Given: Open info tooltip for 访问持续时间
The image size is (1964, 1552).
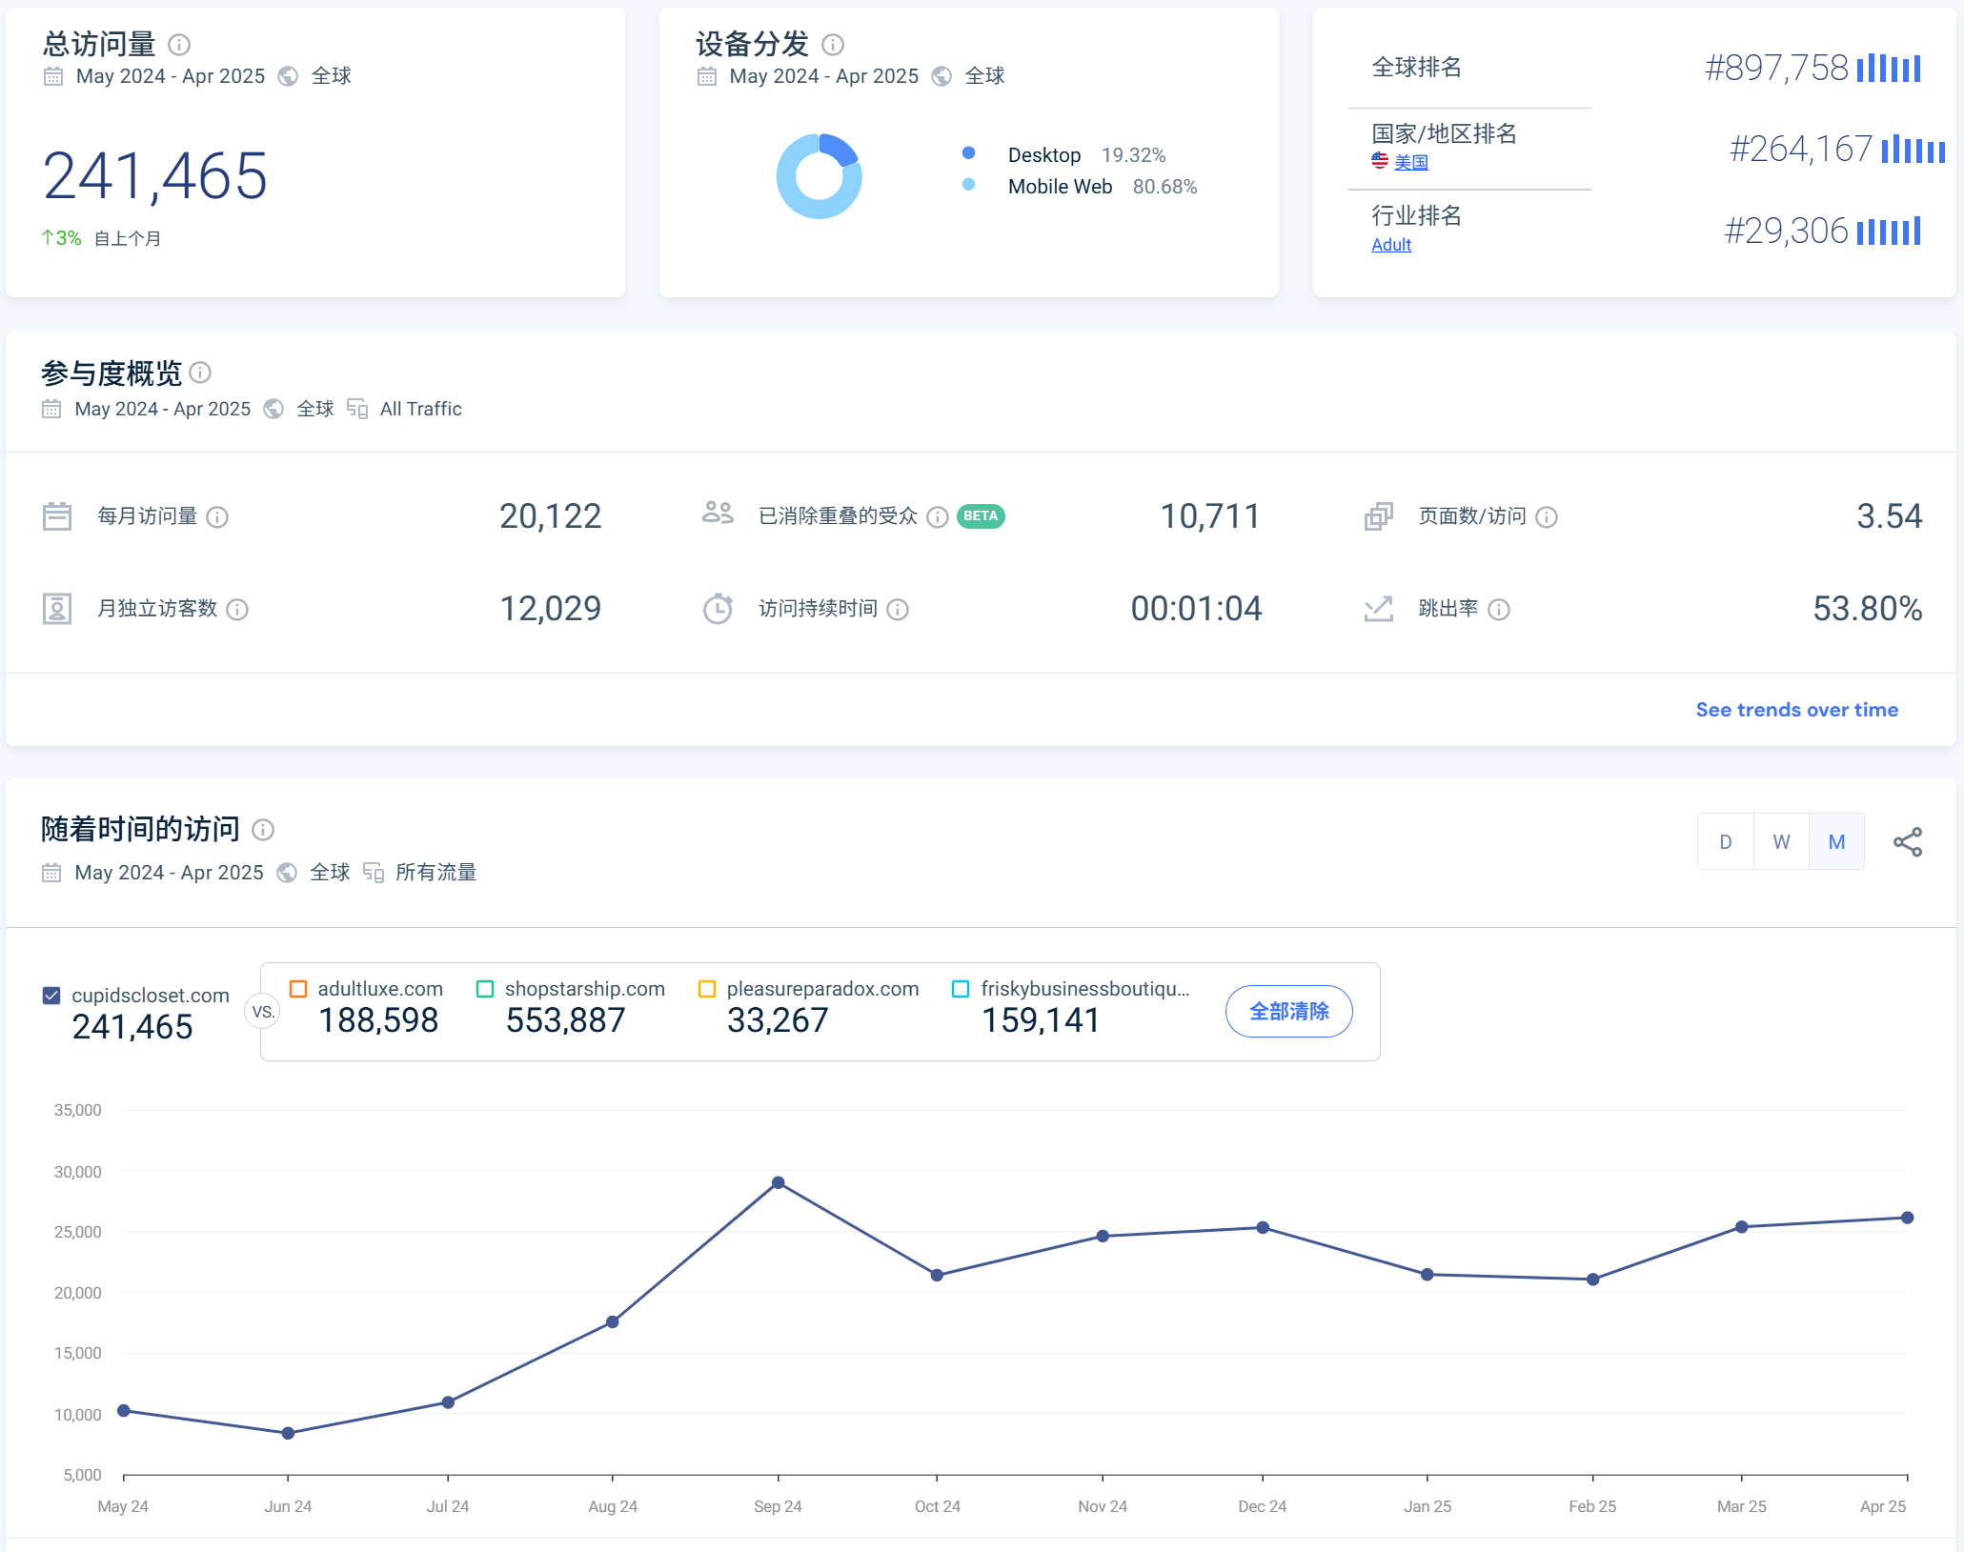Looking at the screenshot, I should pos(898,610).
